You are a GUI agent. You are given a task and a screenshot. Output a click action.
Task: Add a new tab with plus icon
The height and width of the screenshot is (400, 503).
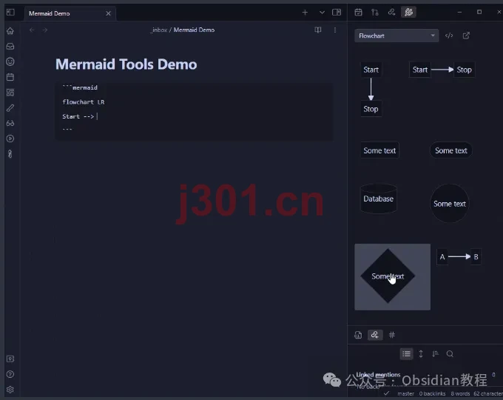pos(305,12)
